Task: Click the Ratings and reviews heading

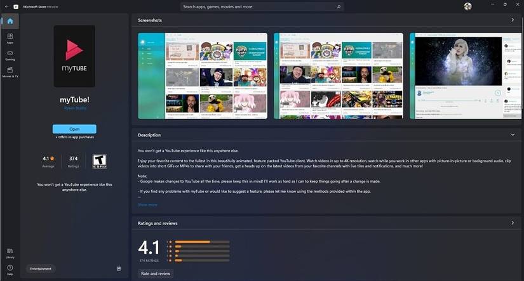Action: coord(158,223)
